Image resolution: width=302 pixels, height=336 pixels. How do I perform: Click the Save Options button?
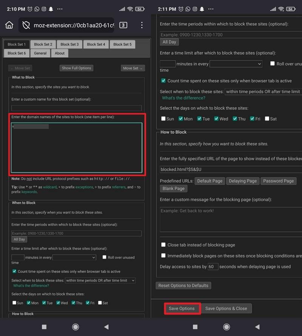pyautogui.click(x=182, y=308)
